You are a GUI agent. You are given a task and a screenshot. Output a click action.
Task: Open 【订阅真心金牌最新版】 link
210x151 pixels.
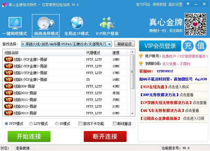[x=172, y=118]
